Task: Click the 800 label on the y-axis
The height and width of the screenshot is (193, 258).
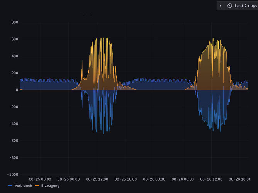Action: coord(15,22)
